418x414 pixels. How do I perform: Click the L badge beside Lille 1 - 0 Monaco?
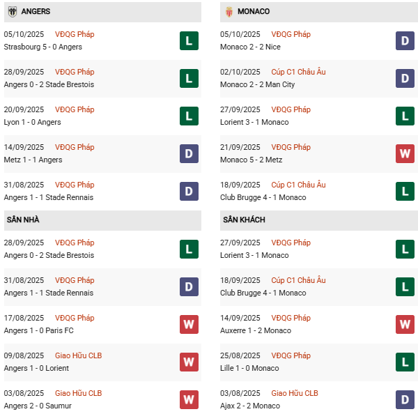[405, 362]
